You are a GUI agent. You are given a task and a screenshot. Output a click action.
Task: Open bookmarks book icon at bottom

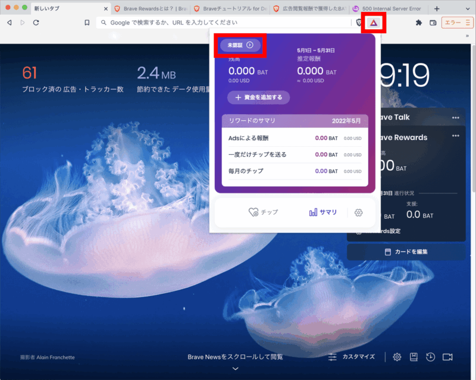click(x=414, y=357)
